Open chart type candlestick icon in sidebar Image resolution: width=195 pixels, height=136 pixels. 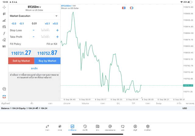point(4,14)
